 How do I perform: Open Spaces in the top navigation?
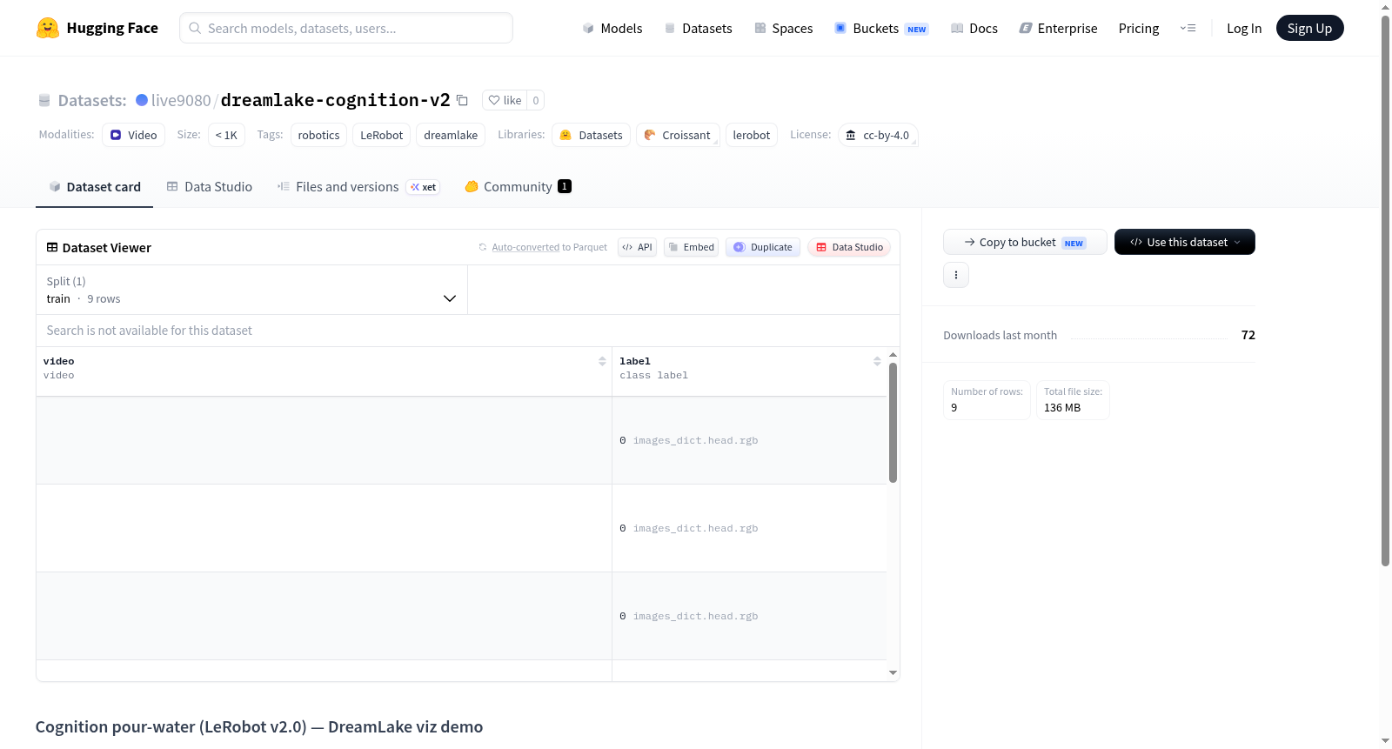click(x=784, y=28)
